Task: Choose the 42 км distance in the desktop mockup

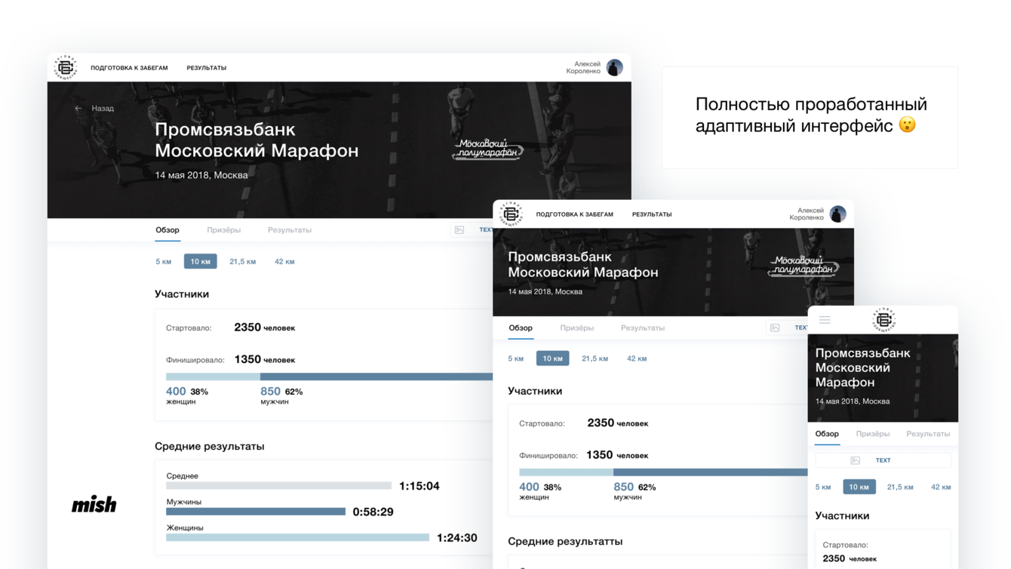Action: (x=284, y=262)
